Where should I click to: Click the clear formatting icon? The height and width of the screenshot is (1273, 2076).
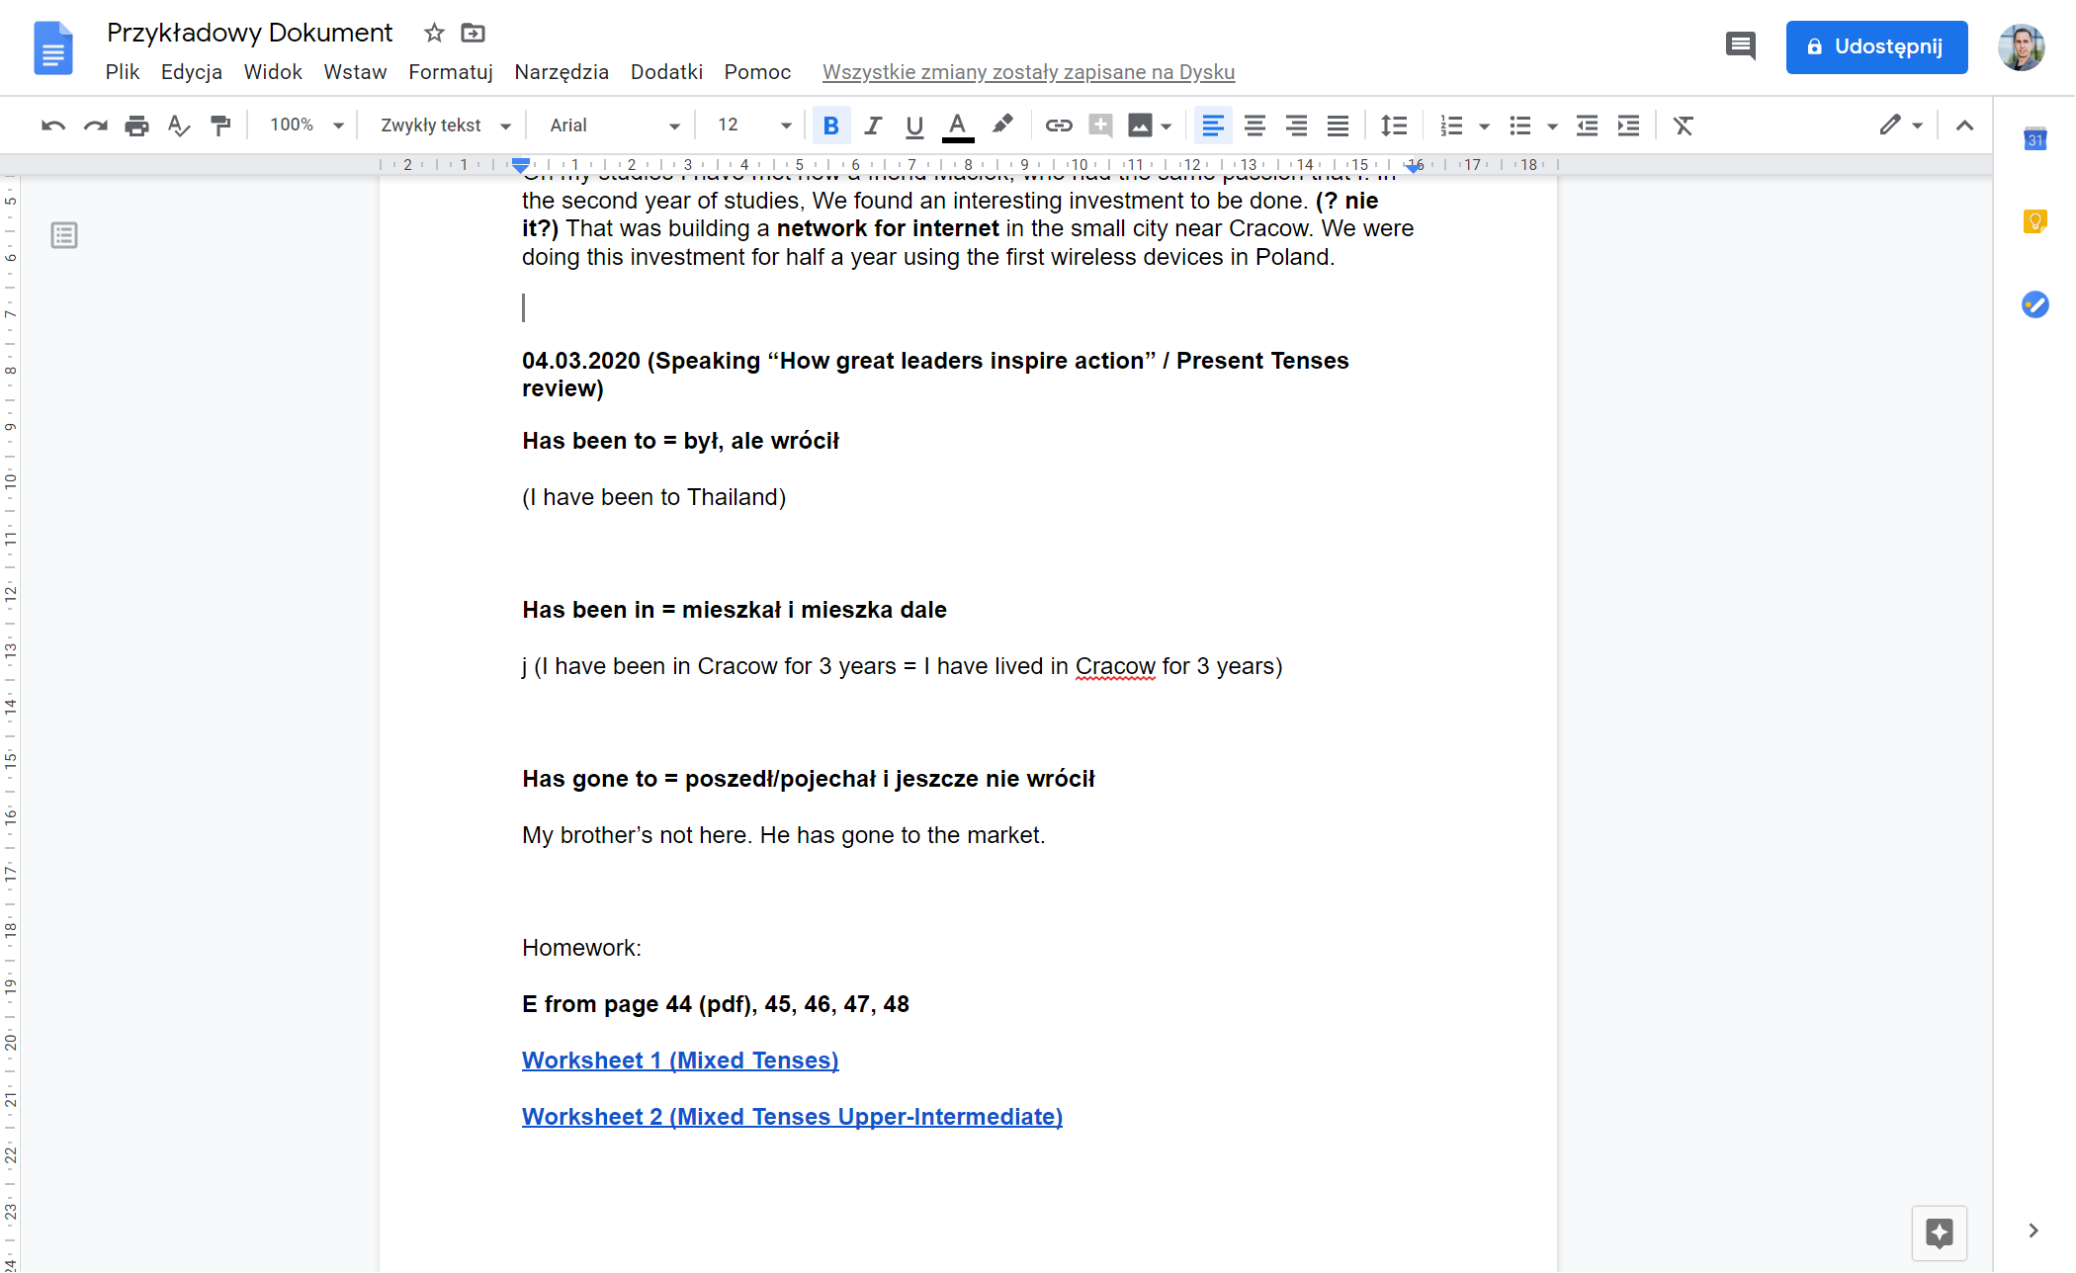[x=1683, y=126]
